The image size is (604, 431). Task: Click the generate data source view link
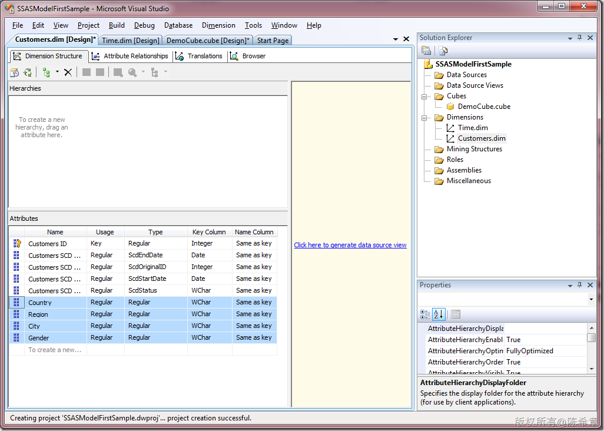(x=350, y=245)
